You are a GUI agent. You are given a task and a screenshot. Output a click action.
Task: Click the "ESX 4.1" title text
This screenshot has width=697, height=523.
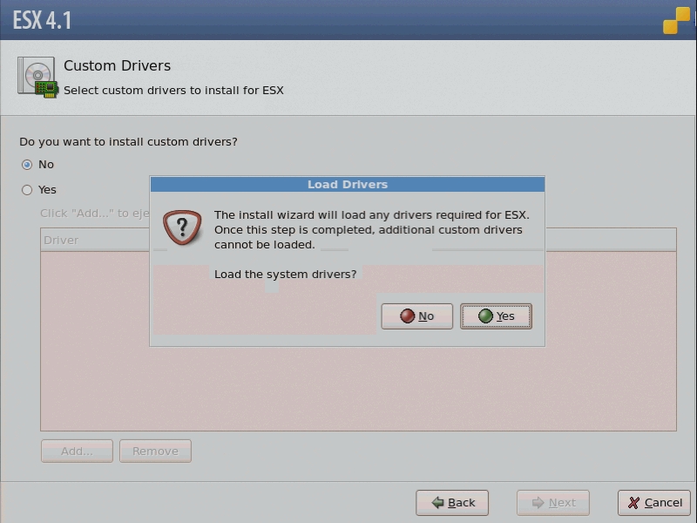[x=42, y=20]
